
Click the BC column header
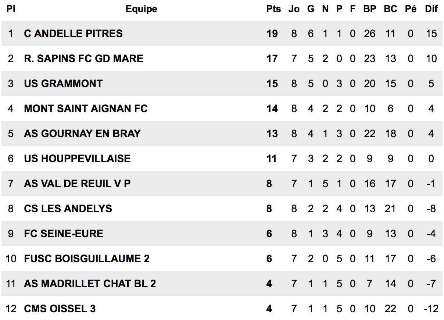[x=391, y=9]
